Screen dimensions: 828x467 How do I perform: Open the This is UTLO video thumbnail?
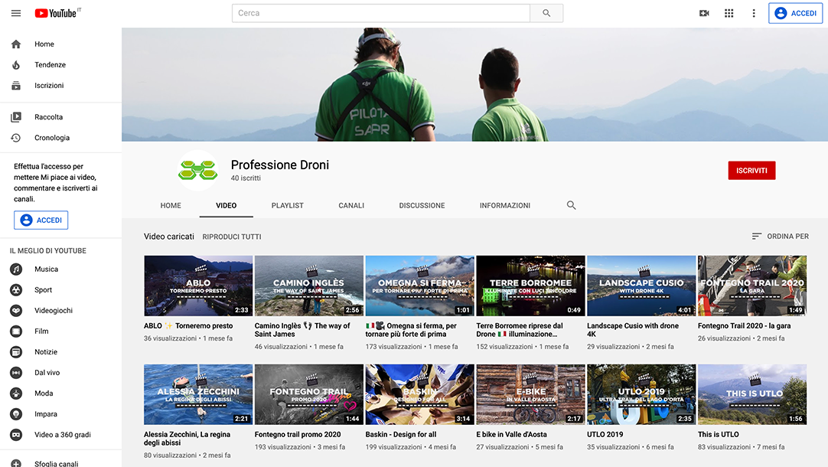[752, 394]
